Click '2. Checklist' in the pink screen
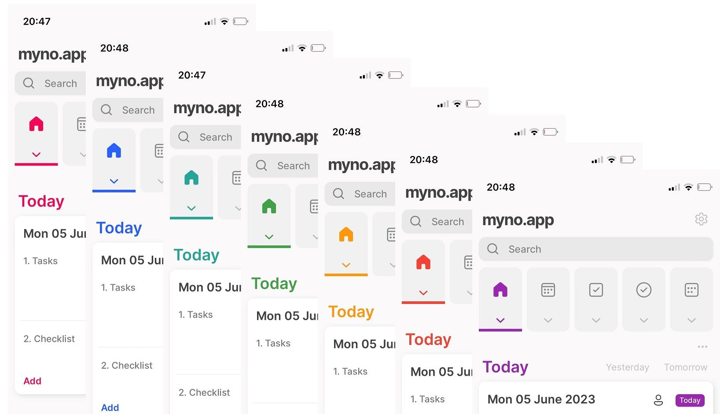Image resolution: width=724 pixels, height=414 pixels. [x=49, y=339]
